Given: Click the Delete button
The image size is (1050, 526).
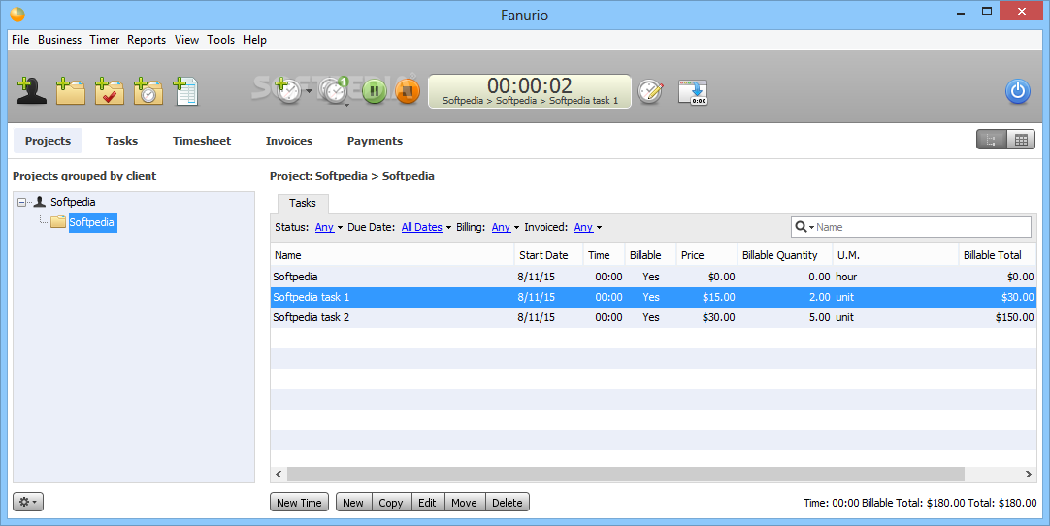Looking at the screenshot, I should click(507, 503).
